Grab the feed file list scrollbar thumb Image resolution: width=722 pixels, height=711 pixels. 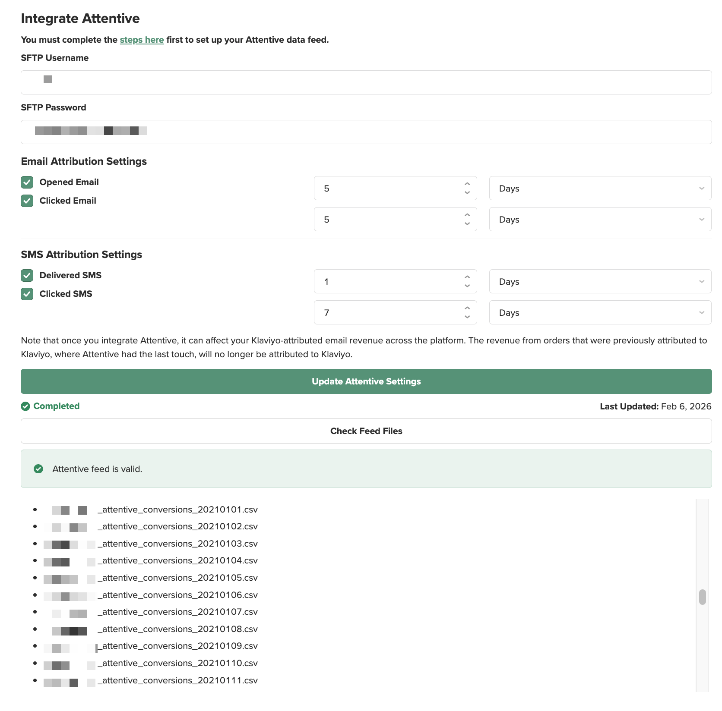point(703,597)
